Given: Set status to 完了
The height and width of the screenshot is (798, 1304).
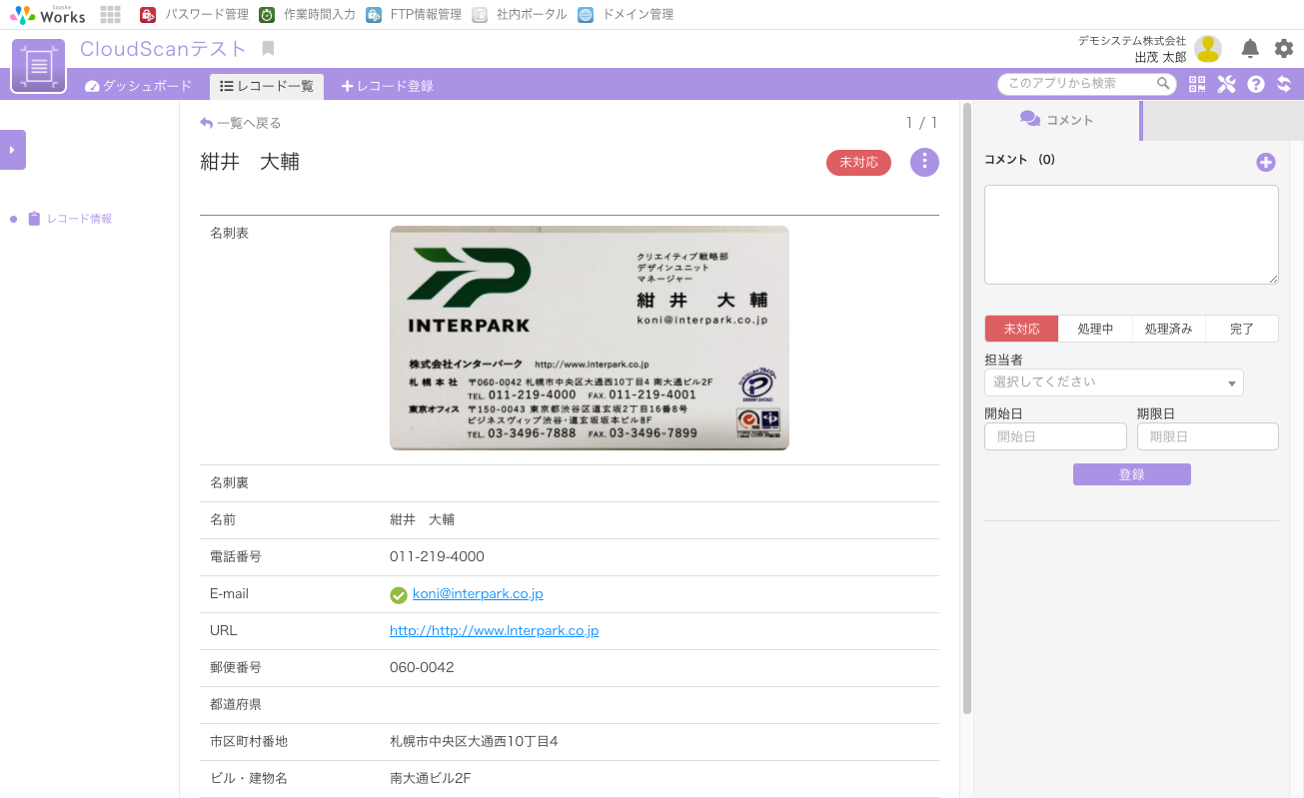Looking at the screenshot, I should pos(1242,329).
